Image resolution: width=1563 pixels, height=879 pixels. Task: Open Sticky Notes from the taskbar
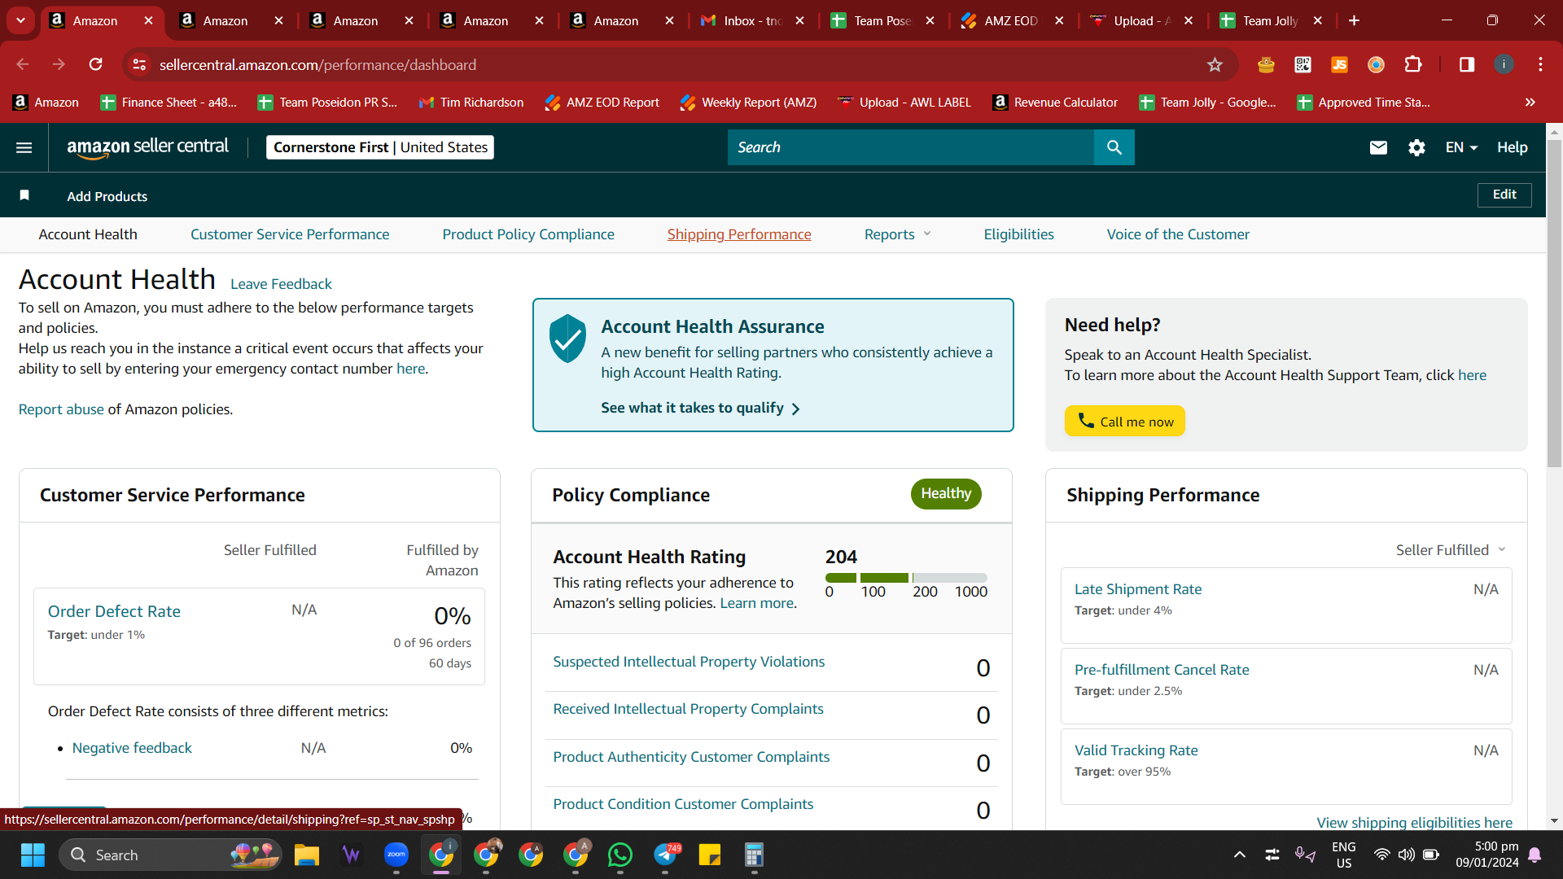pyautogui.click(x=710, y=855)
